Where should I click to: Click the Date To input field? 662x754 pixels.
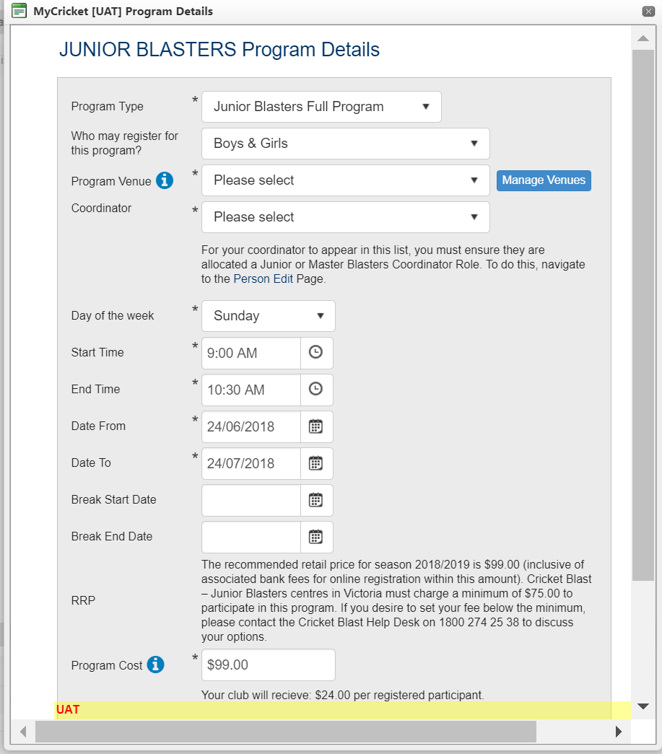pos(251,463)
